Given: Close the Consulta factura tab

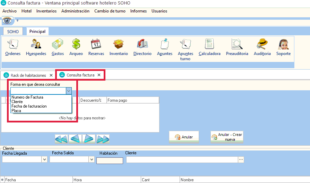Looking at the screenshot, I should 99,75.
